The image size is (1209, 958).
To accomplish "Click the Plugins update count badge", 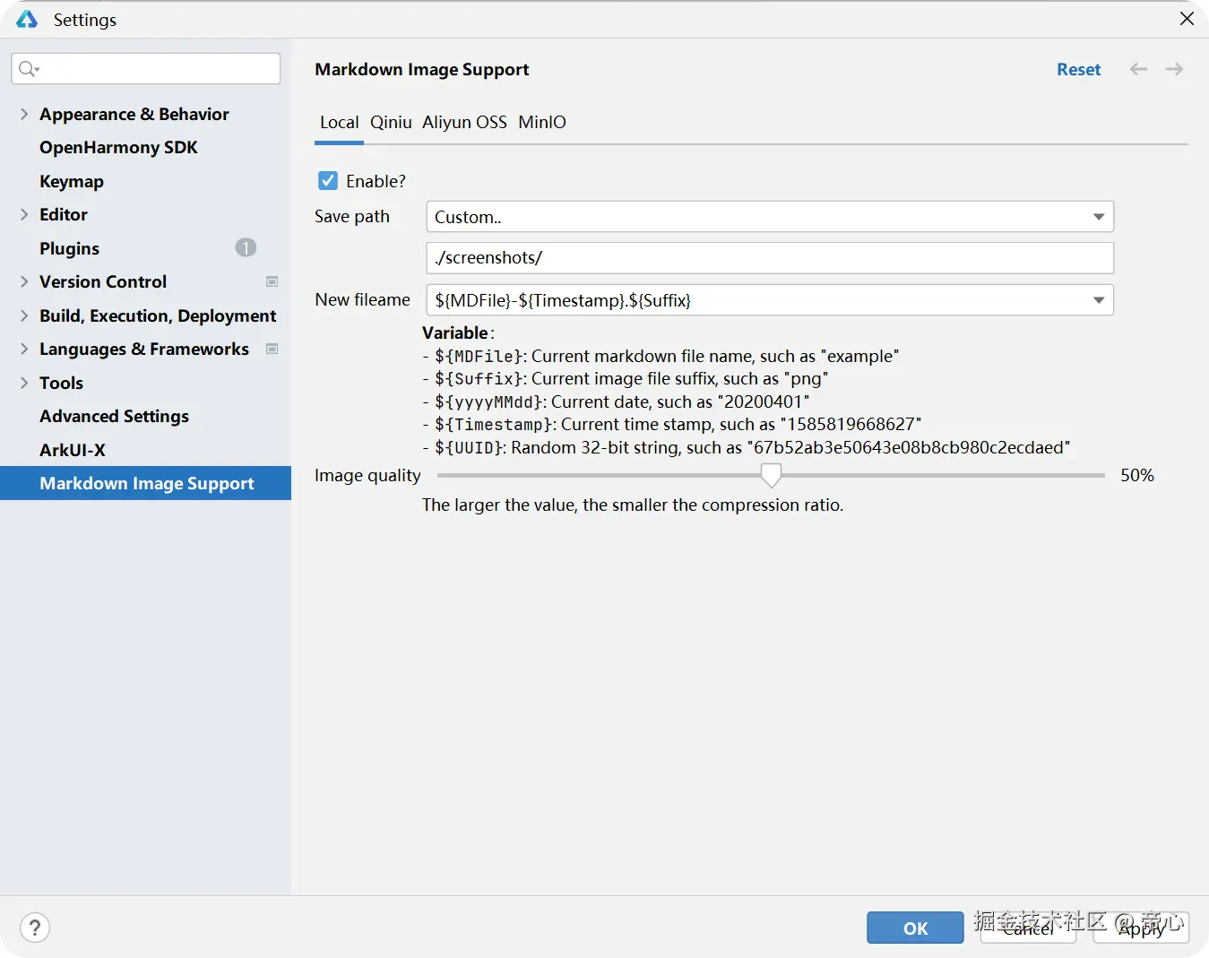I will pyautogui.click(x=246, y=248).
